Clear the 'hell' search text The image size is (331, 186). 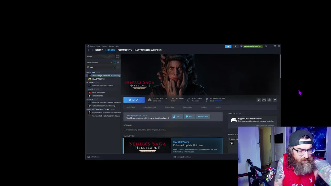coord(114,67)
